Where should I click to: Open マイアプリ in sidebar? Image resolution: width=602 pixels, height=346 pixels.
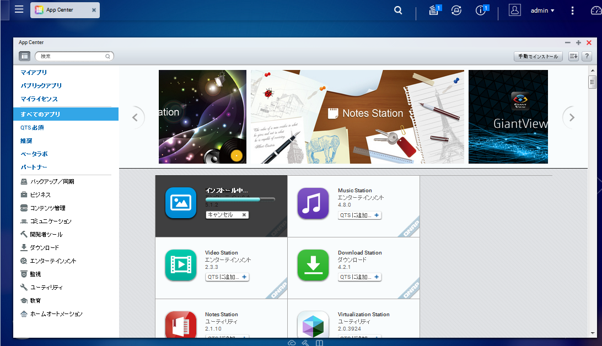click(x=34, y=73)
